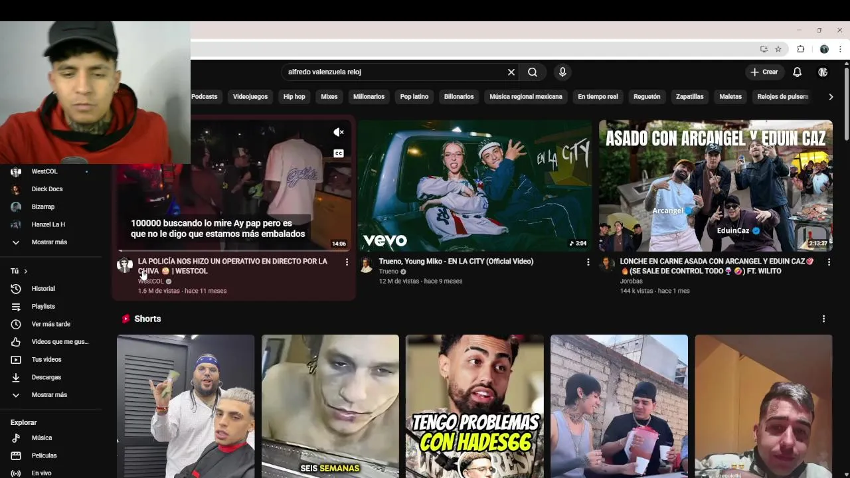
Task: Select the Relojes de pulsera chip
Action: pos(783,97)
